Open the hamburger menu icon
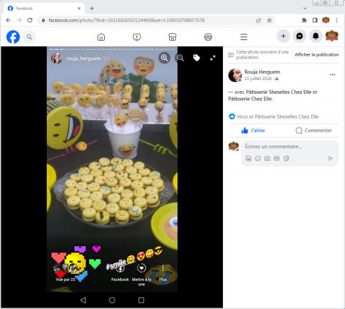The width and height of the screenshot is (345, 309). point(244,37)
